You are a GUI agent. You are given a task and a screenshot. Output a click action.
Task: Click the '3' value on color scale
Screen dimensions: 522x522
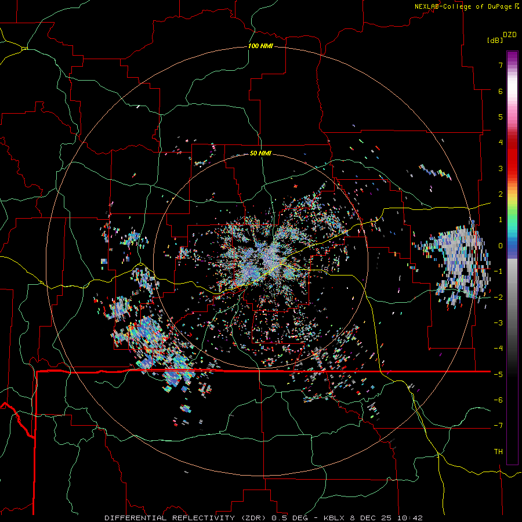point(501,168)
